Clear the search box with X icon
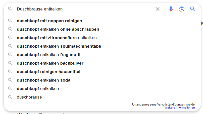Screen dimensions: 203x114 click(158, 9)
